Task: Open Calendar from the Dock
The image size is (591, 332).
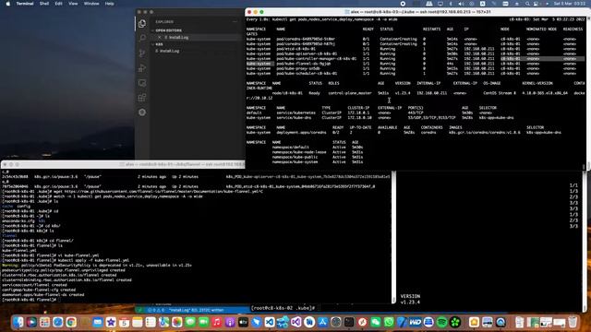Action: point(124,322)
